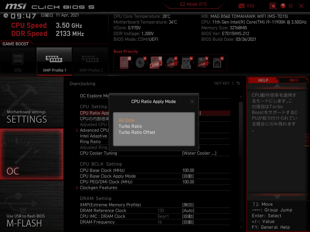Click the GAME BOOST header label
The image size is (310, 232).
click(x=15, y=44)
